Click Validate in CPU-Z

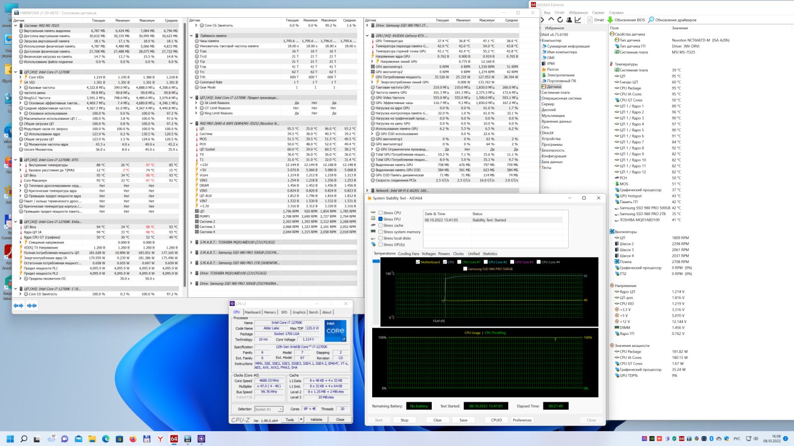316,420
